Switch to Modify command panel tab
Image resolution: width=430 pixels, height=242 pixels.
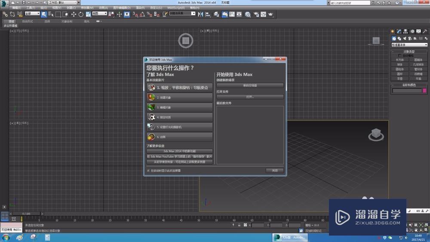pyautogui.click(x=399, y=31)
